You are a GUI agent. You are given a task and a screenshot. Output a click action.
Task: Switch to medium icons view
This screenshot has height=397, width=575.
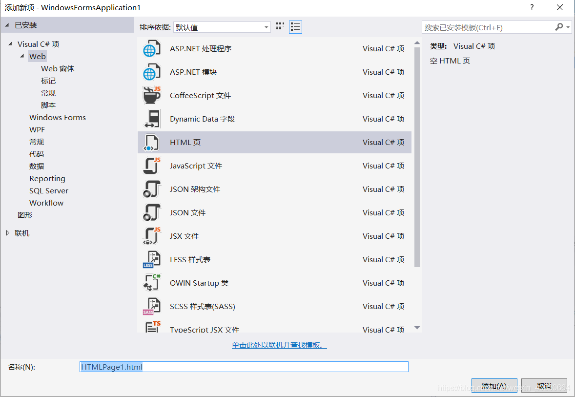point(279,27)
